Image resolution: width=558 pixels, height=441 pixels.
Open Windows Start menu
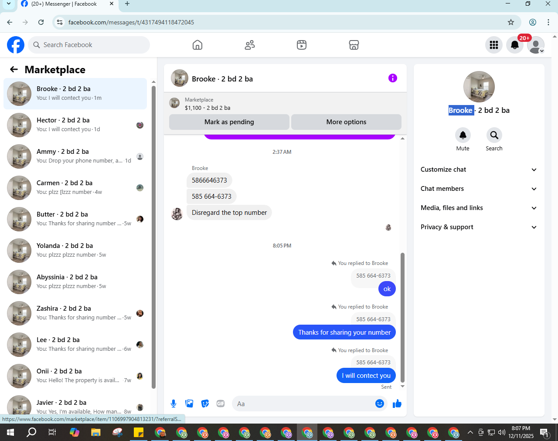point(10,432)
